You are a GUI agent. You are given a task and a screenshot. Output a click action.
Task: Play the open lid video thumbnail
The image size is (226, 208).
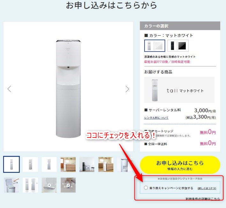click(x=49, y=185)
